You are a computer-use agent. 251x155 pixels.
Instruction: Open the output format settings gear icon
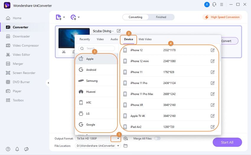point(126,139)
